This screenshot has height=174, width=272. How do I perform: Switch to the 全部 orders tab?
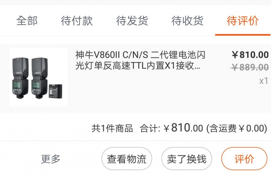tap(27, 21)
